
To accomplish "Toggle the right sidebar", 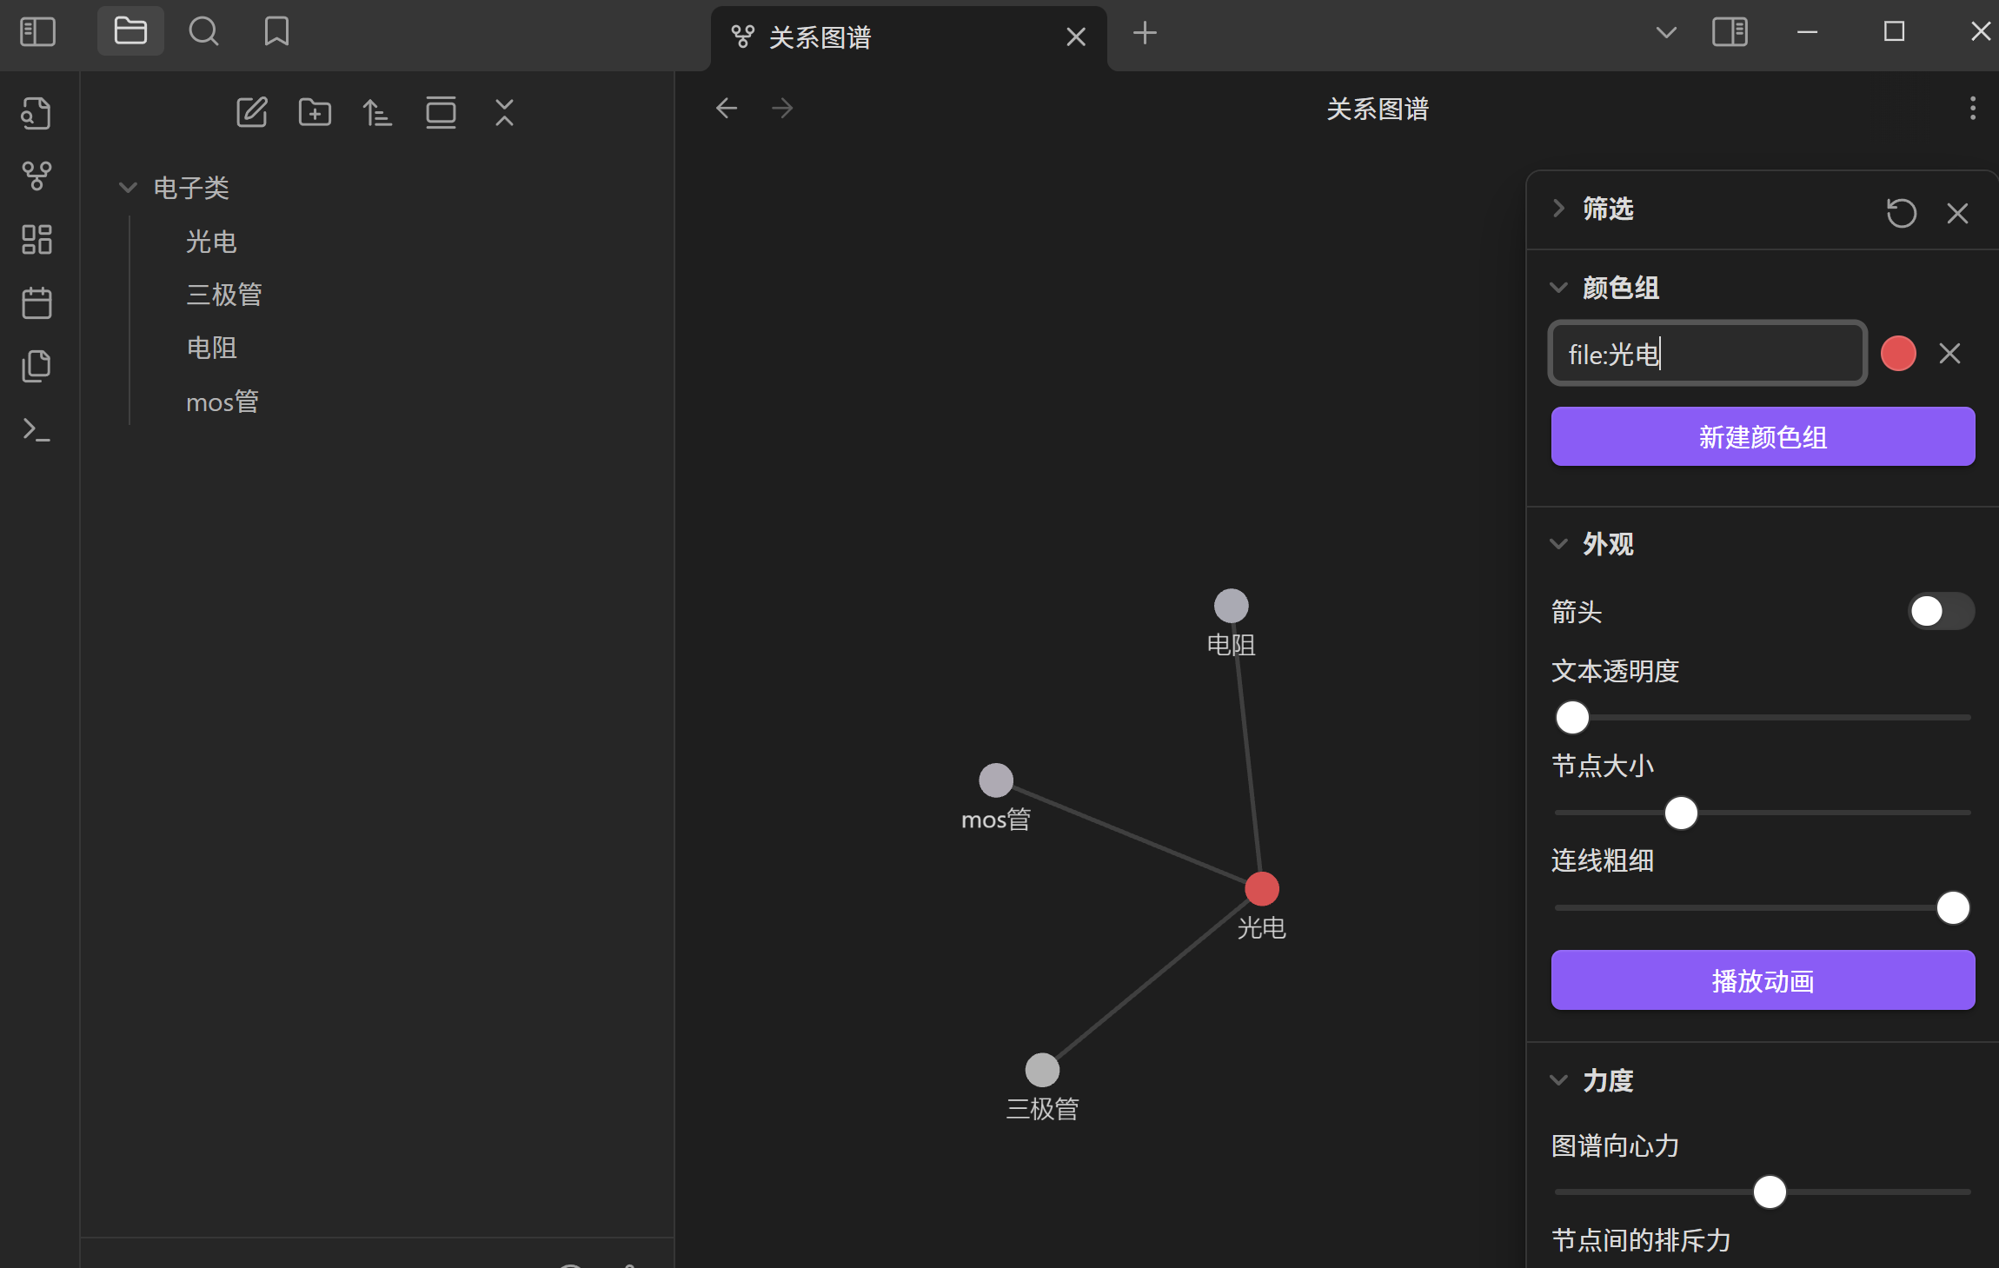I will [1730, 32].
